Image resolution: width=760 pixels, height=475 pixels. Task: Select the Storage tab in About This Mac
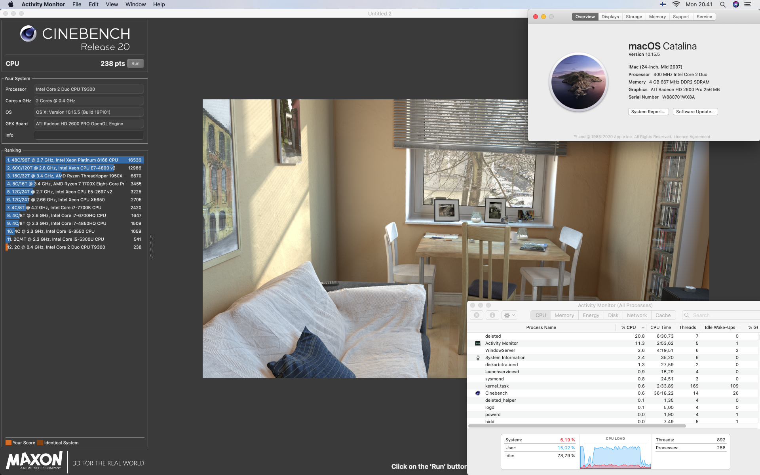tap(634, 17)
